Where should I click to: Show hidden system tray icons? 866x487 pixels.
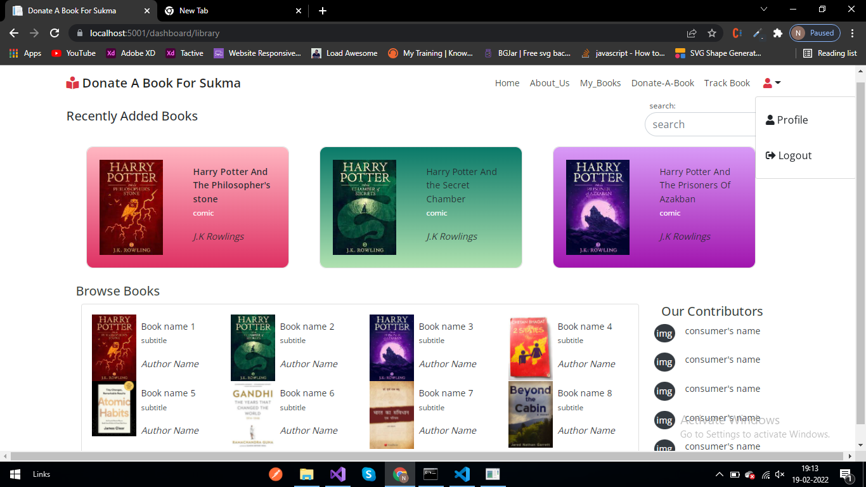point(719,474)
